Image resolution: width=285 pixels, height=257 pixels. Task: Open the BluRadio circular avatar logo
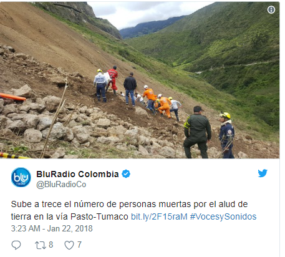[21, 177]
